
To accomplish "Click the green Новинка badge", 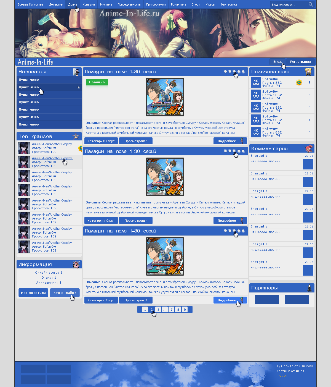I will pyautogui.click(x=97, y=82).
